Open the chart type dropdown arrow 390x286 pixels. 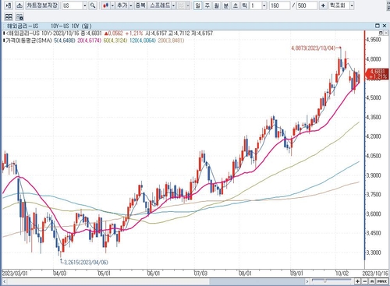pos(112,5)
